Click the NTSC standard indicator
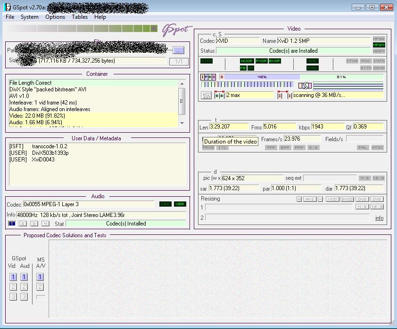The height and width of the screenshot is (329, 397). (x=377, y=148)
